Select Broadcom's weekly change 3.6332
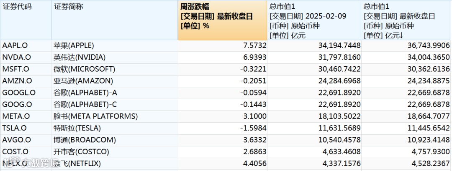Viewport: 452px width, 171px height. pyautogui.click(x=223, y=140)
